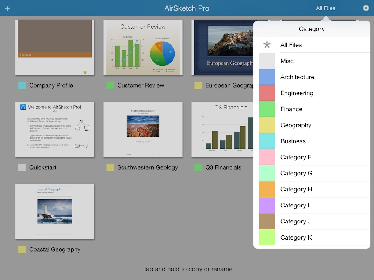
Task: Select the Southwestern Geology file name
Action: pos(148,168)
